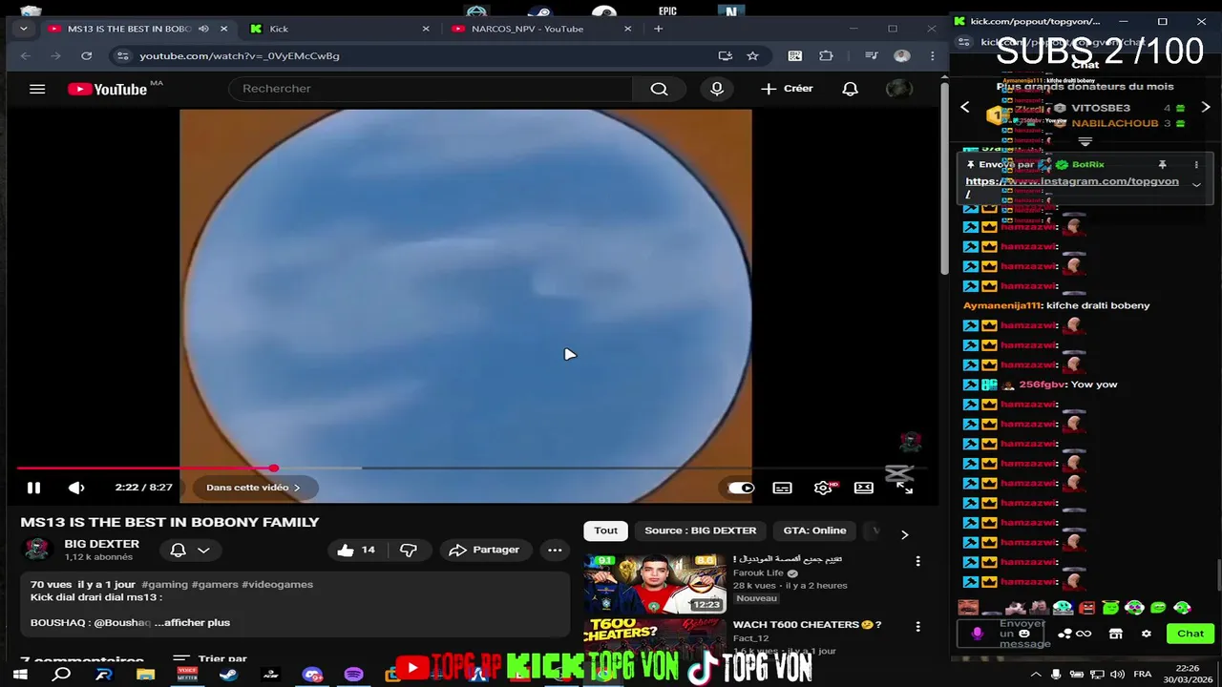Expand the pinned BotRix message chevron
Viewport: 1222px width, 687px height.
1196,185
